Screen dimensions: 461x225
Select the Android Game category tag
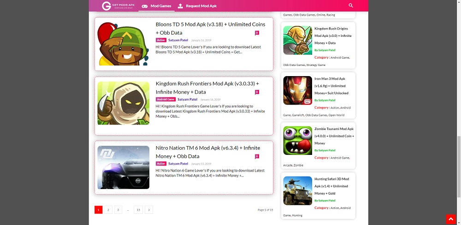pos(165,99)
